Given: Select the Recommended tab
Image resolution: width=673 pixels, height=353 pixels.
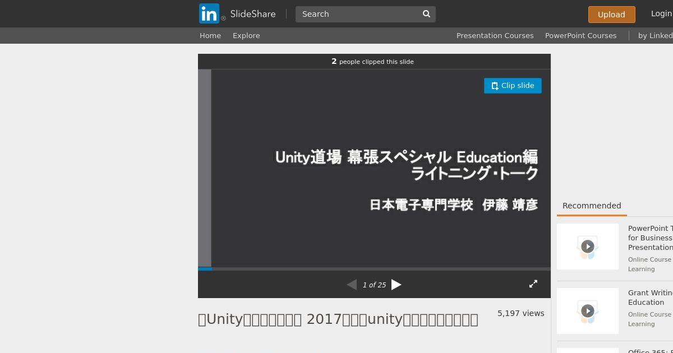Looking at the screenshot, I should tap(592, 206).
